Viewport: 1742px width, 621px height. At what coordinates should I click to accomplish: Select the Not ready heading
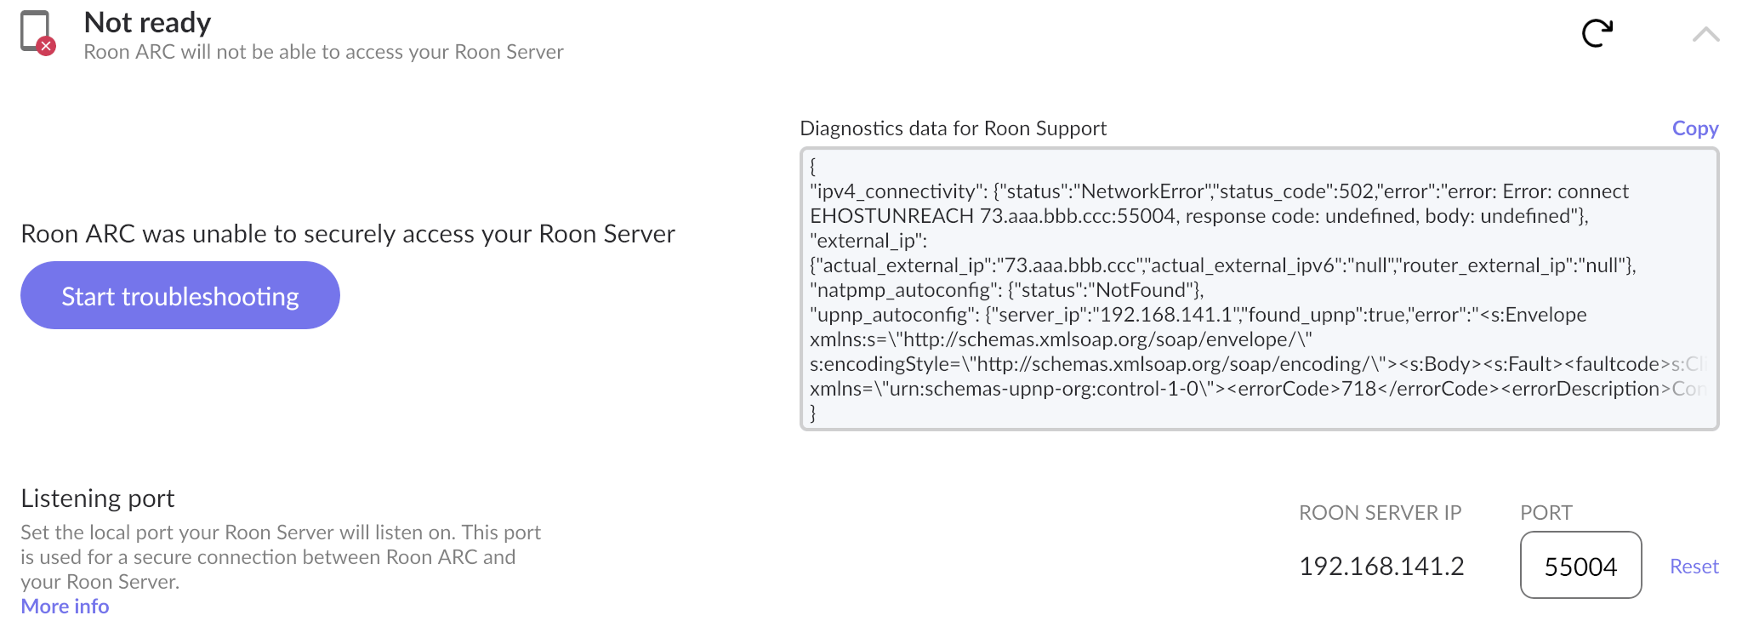(148, 22)
